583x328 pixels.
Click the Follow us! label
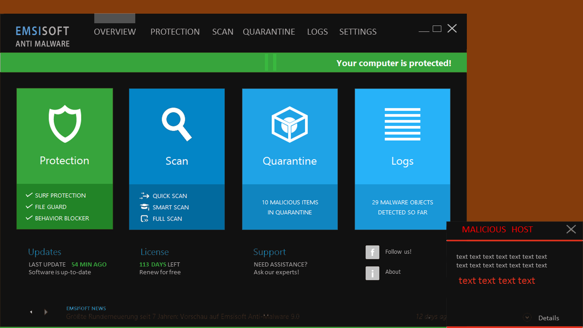pyautogui.click(x=398, y=252)
